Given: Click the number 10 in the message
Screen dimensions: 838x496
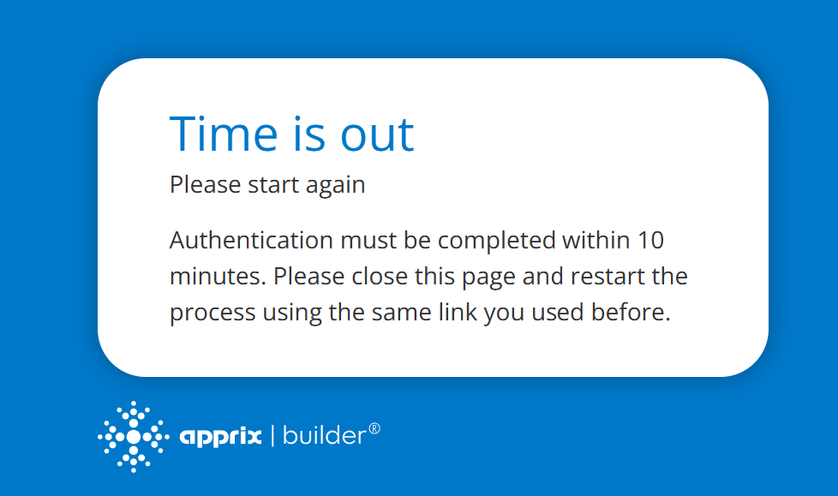Looking at the screenshot, I should coord(651,240).
